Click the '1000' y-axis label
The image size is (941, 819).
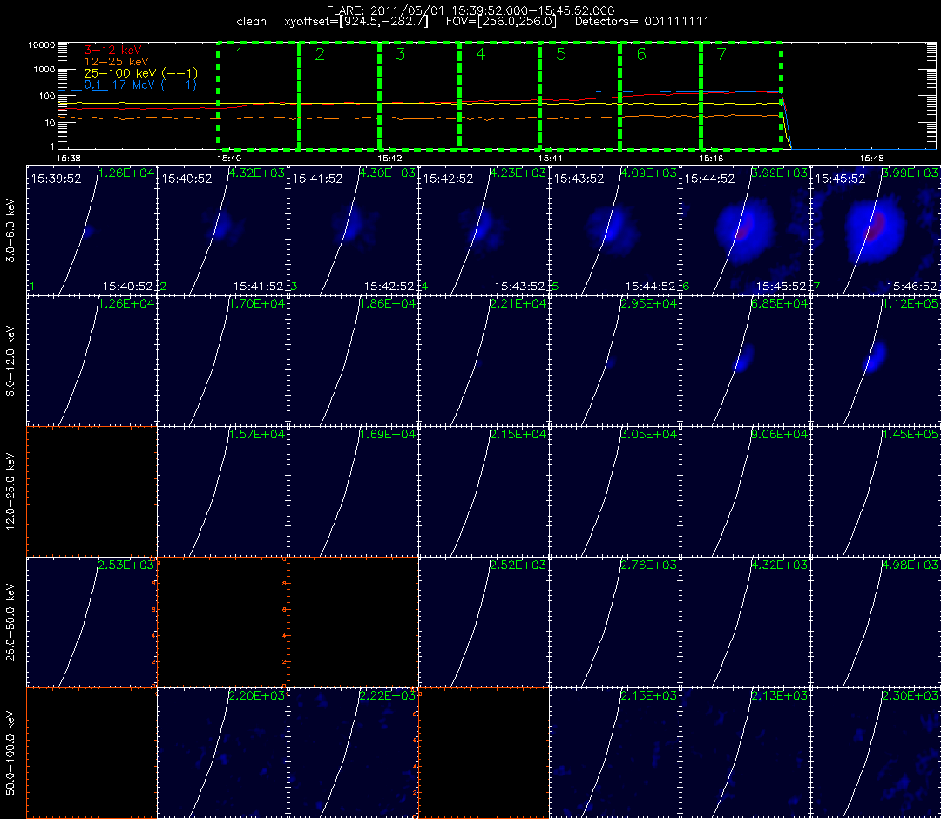(x=44, y=70)
